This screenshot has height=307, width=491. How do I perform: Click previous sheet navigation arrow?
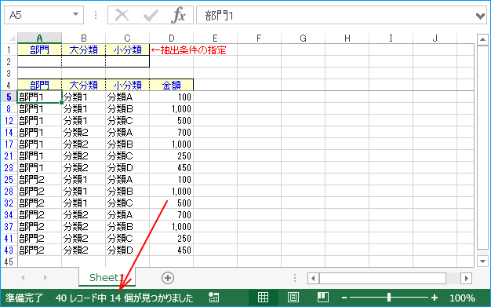(23, 277)
